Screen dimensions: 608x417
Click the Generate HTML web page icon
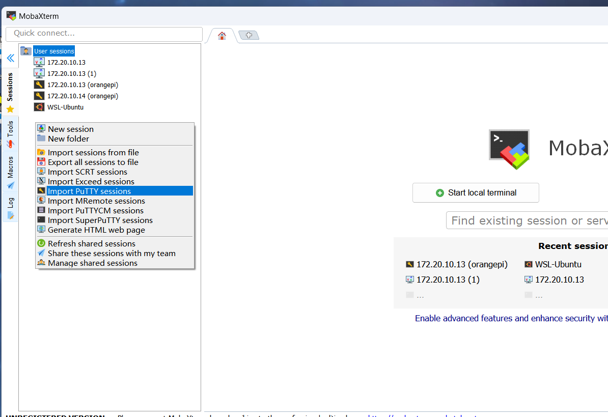tap(41, 229)
